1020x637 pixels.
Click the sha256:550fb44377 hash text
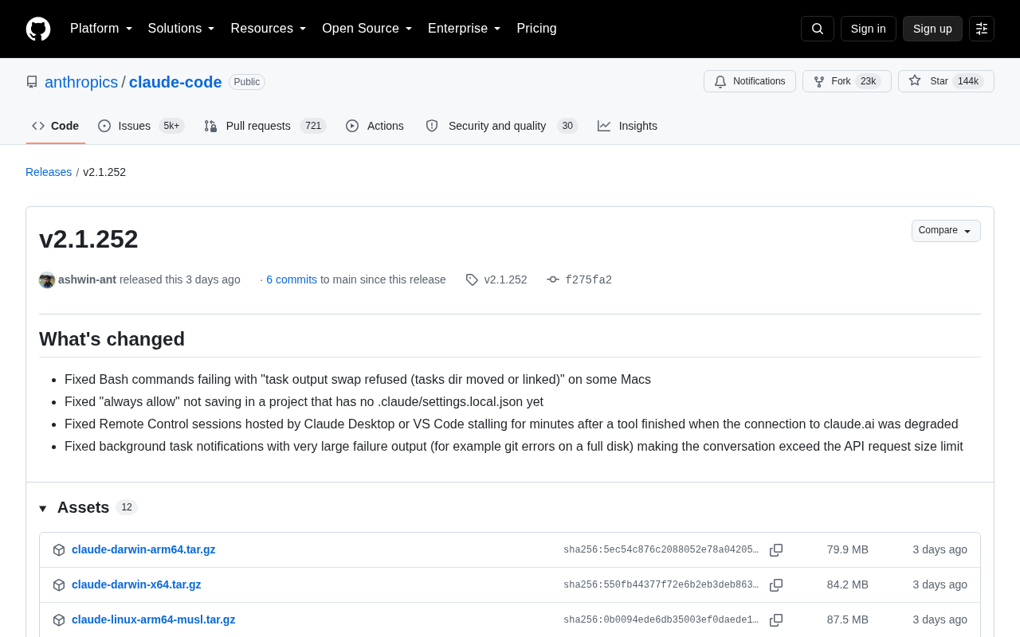[x=661, y=584]
